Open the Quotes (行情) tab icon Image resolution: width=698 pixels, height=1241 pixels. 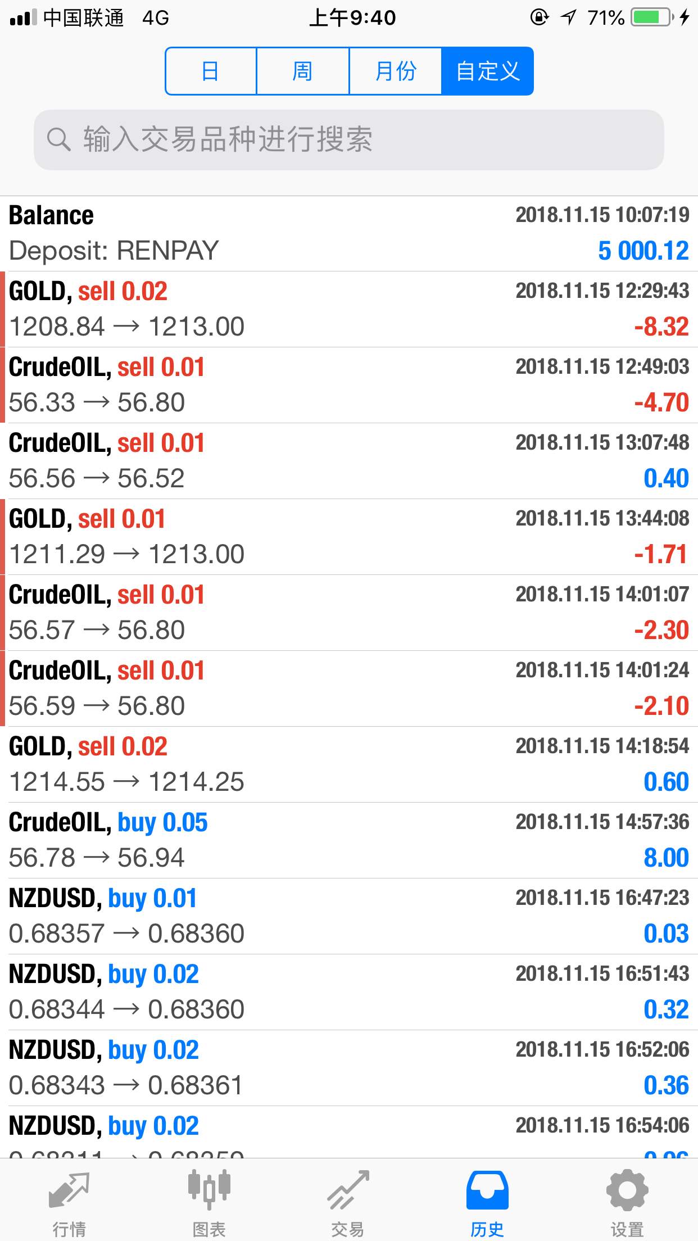(69, 1190)
